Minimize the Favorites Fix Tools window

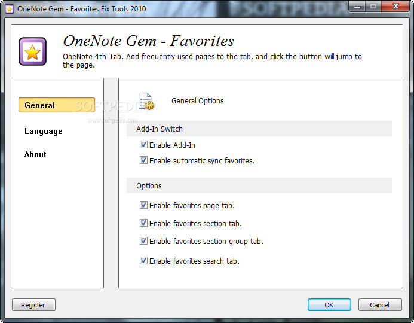(357, 7)
